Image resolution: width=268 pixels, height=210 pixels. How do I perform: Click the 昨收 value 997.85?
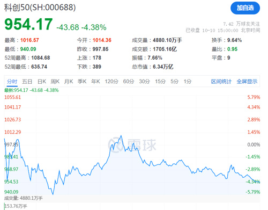[x=100, y=49]
